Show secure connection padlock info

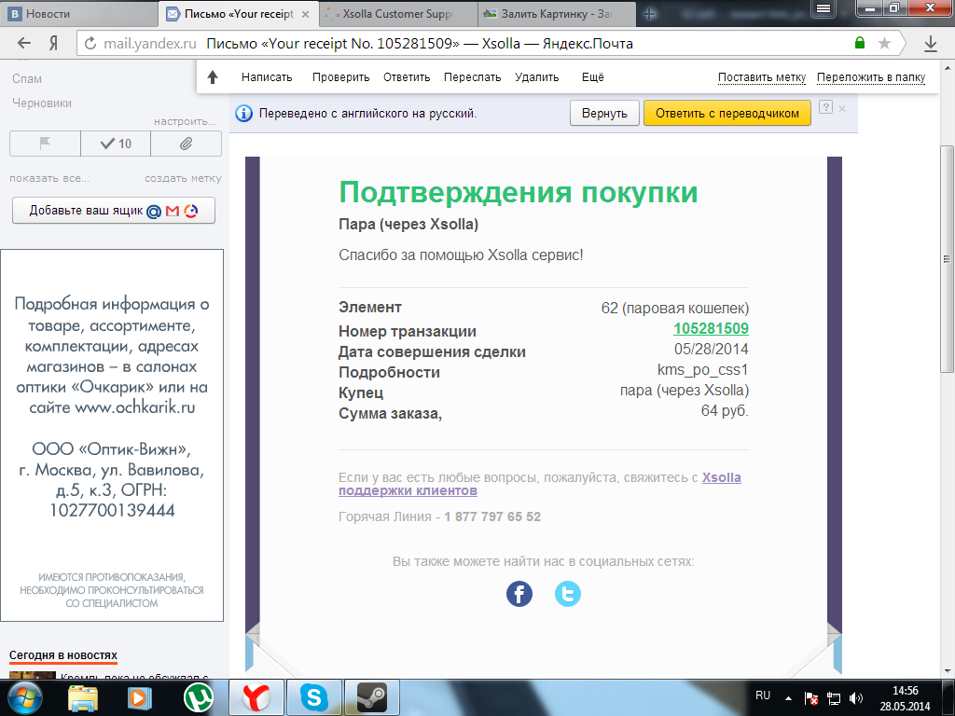tap(859, 43)
